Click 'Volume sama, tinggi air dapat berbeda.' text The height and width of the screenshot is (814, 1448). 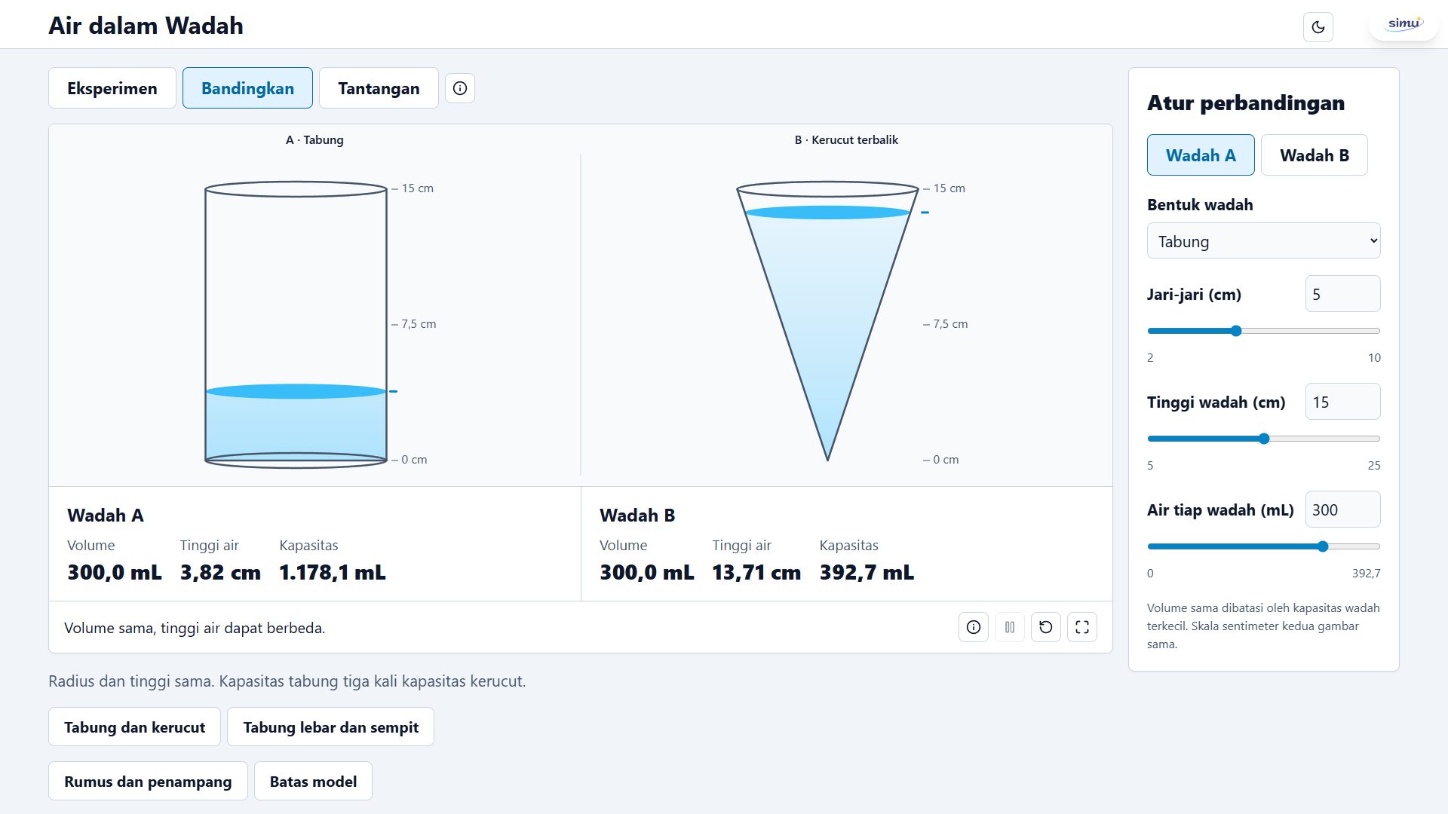pyautogui.click(x=195, y=628)
